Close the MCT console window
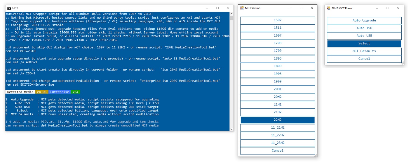The image size is (411, 162). pos(228,8)
